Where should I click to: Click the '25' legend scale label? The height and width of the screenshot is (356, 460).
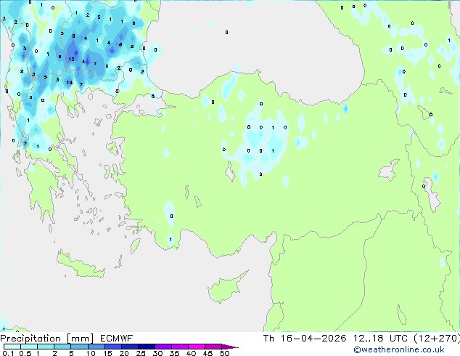[141, 353]
